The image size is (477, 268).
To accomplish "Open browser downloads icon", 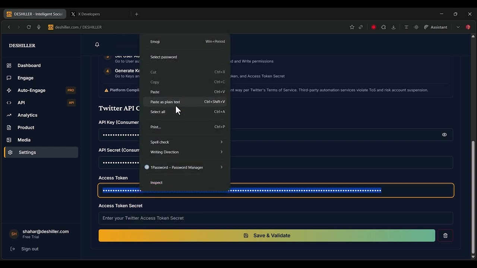I will (394, 27).
